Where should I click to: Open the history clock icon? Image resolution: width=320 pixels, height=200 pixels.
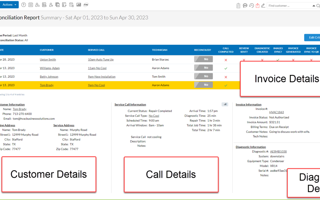point(251,5)
